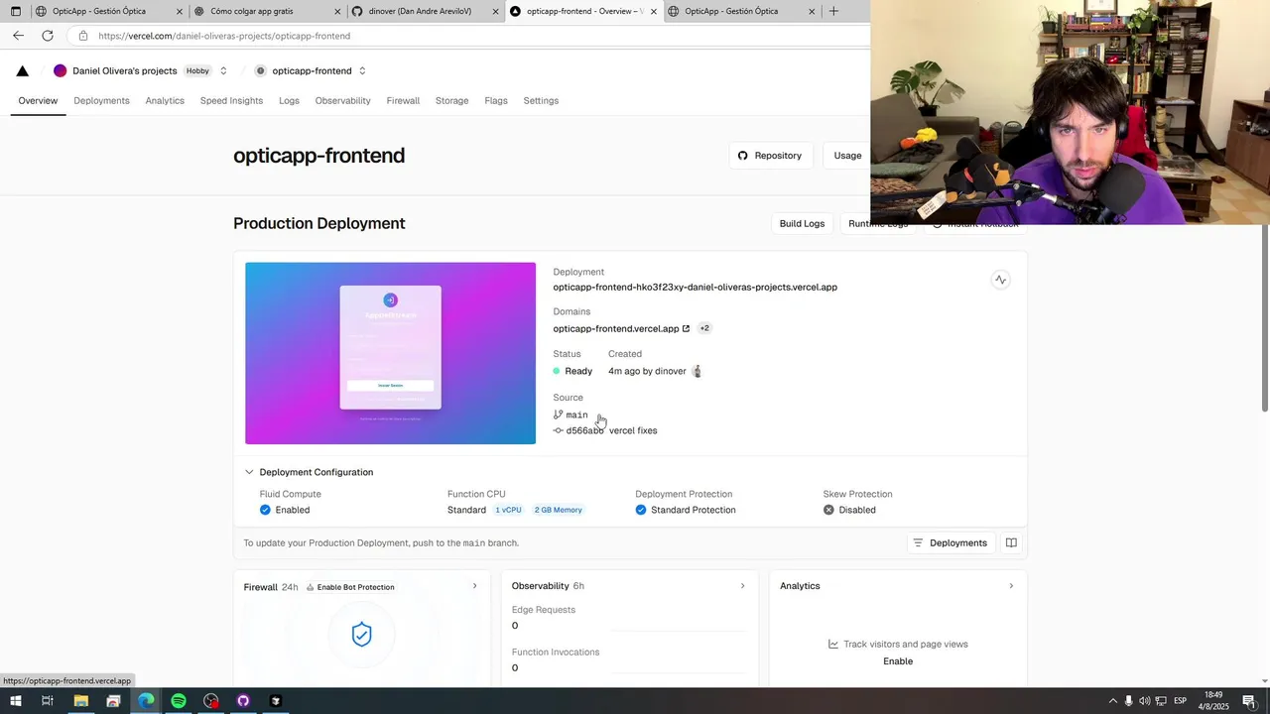Open the Windows Start menu

pyautogui.click(x=15, y=701)
